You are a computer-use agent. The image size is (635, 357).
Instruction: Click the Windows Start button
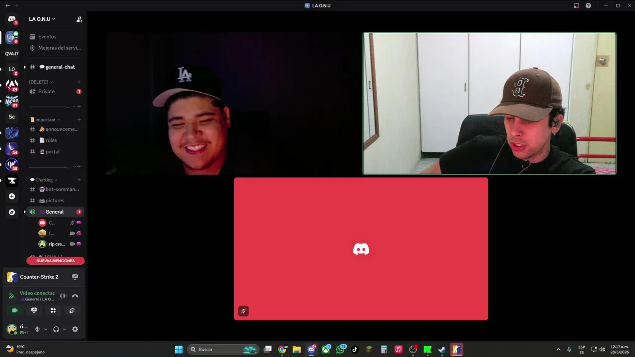pos(179,350)
